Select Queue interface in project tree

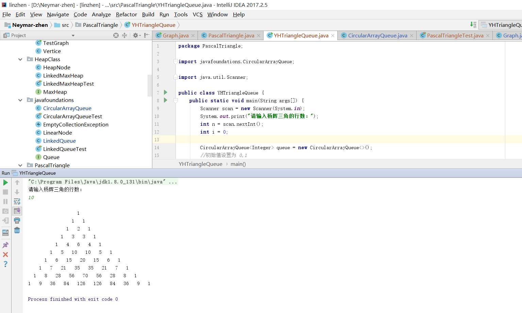click(x=51, y=157)
